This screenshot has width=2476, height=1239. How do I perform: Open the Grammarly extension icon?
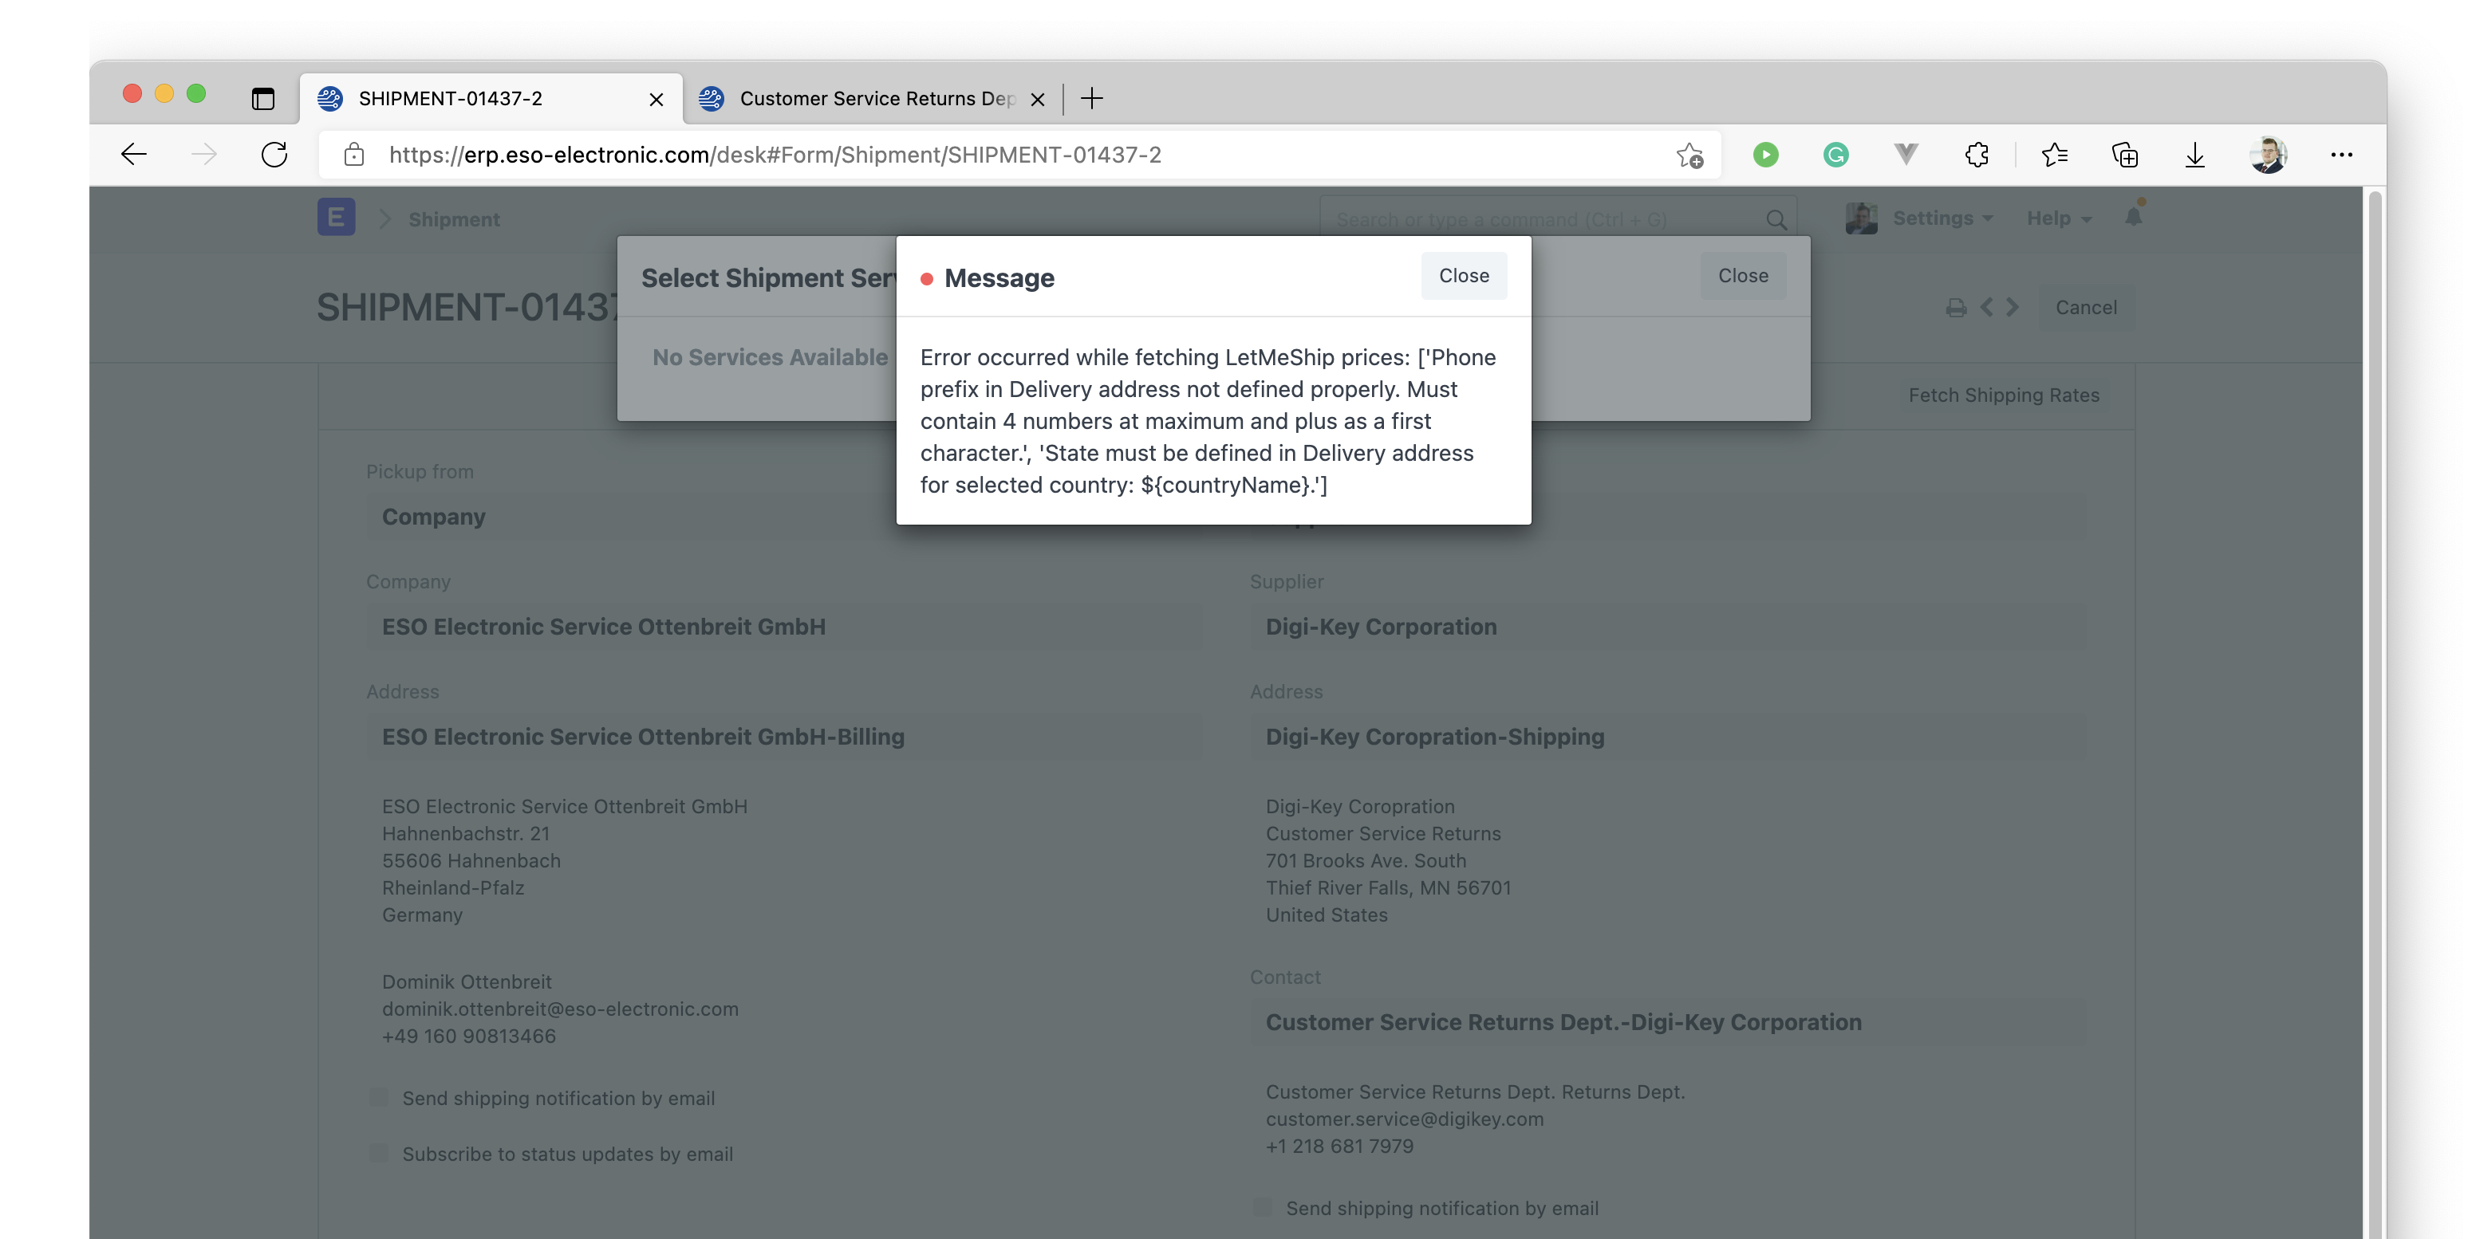(1835, 155)
